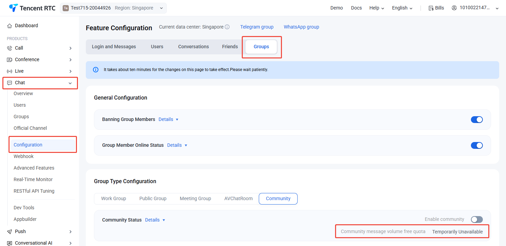
Task: Click the Conference sidebar icon
Action: [10, 60]
